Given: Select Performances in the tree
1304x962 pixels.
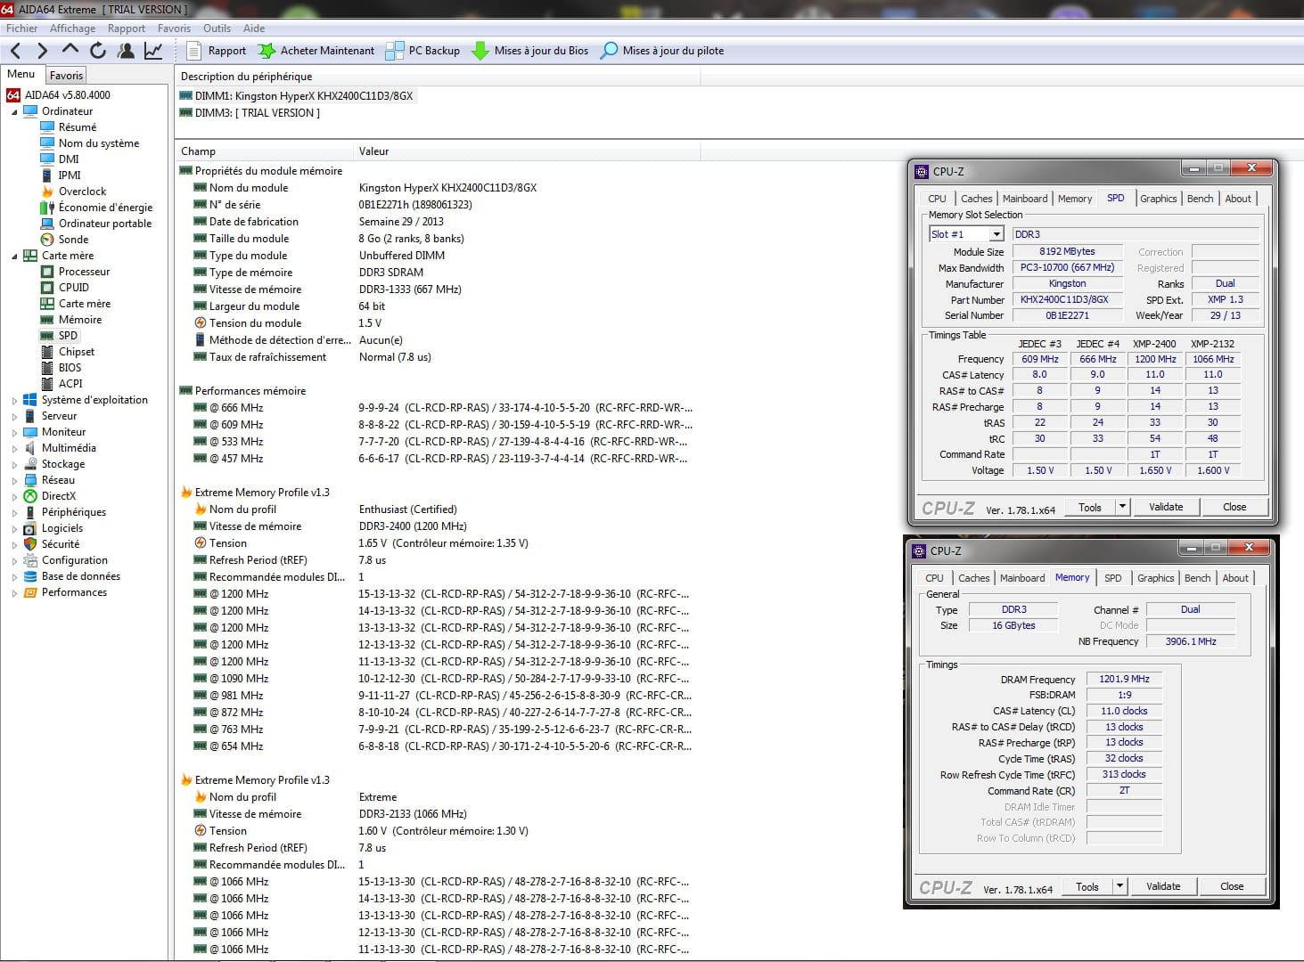Looking at the screenshot, I should point(74,592).
